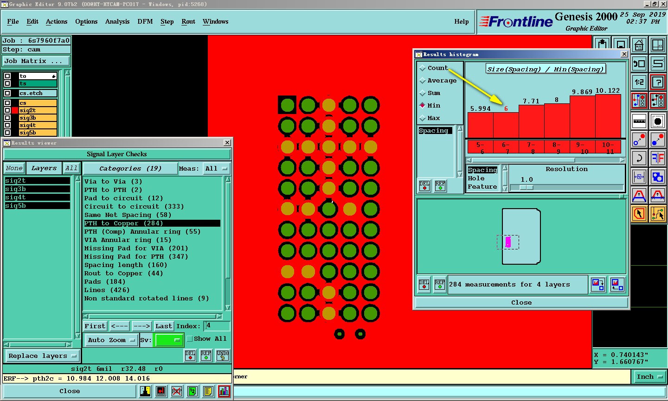The image size is (668, 401).
Task: Click the overlapping blue shapes icon
Action: 658,177
